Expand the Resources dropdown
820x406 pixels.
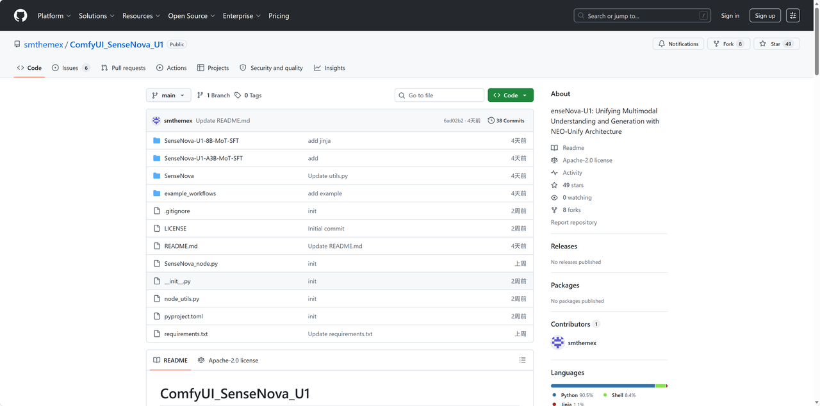click(x=142, y=16)
